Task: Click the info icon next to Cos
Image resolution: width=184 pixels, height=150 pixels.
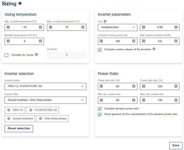Action: pyautogui.click(x=105, y=21)
